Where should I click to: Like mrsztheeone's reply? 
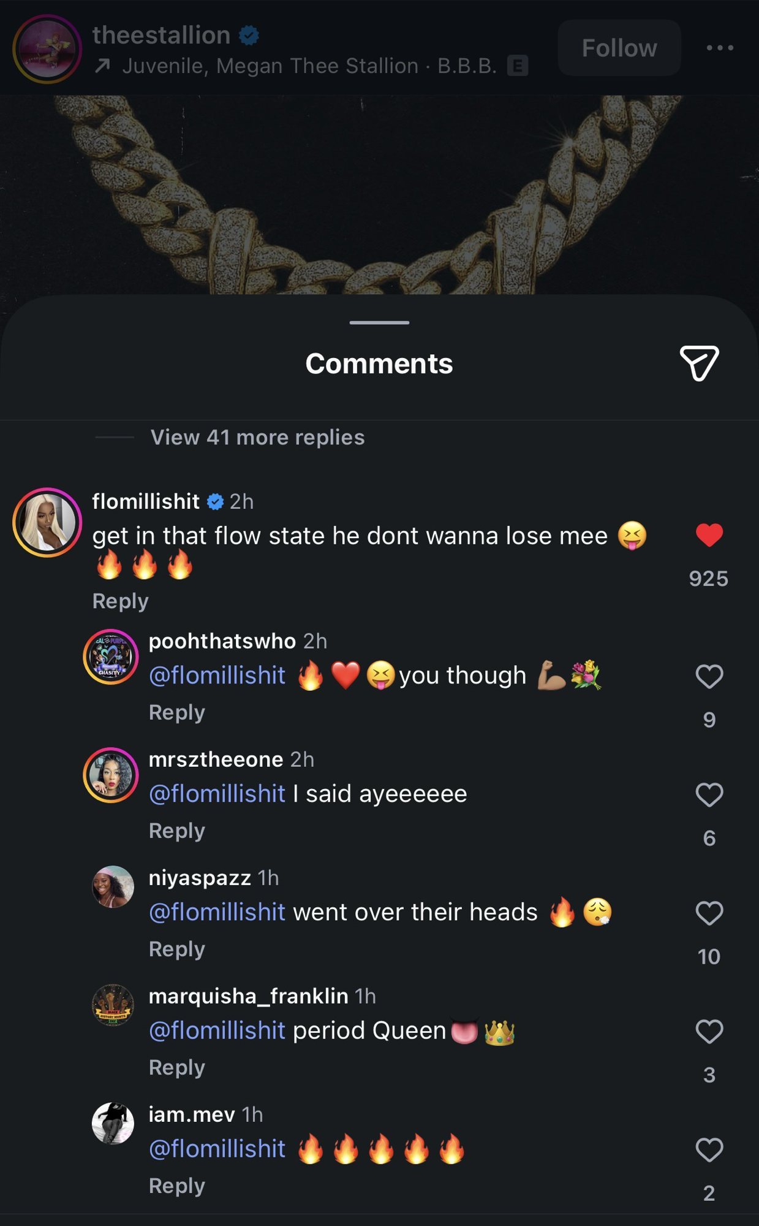[x=709, y=794]
